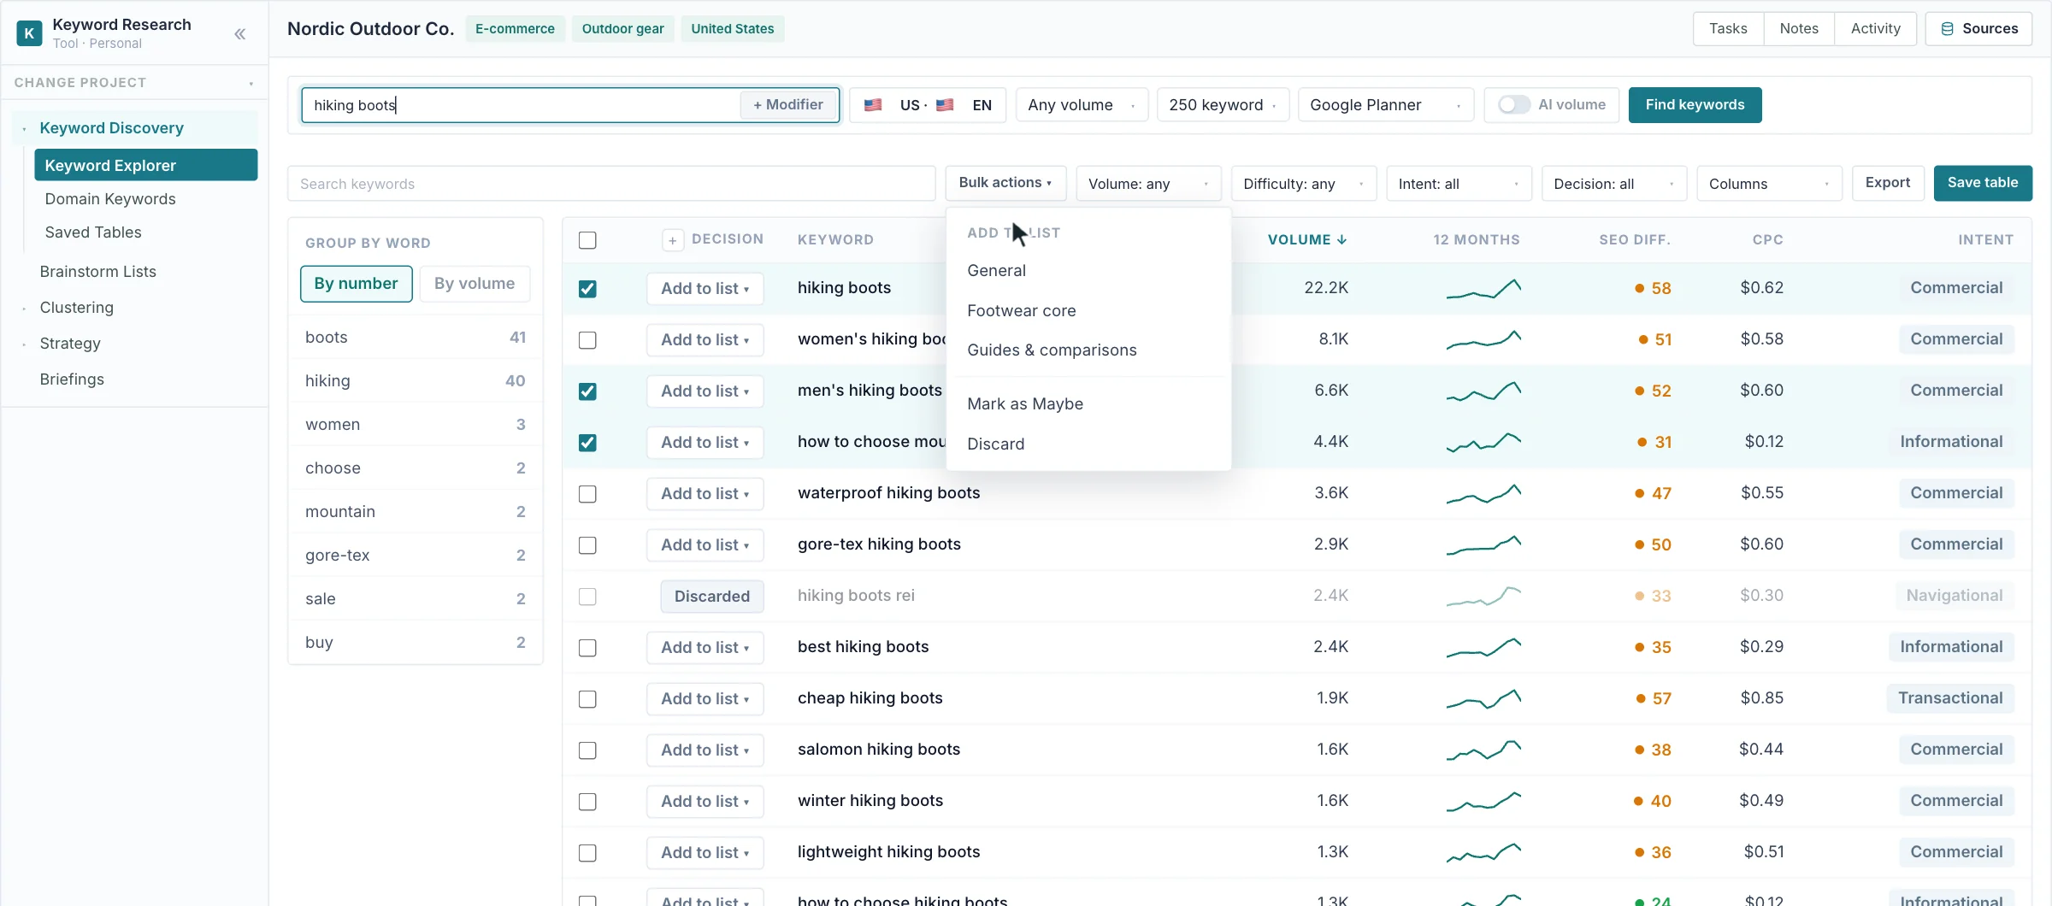Click the Search keywords field

(x=611, y=184)
